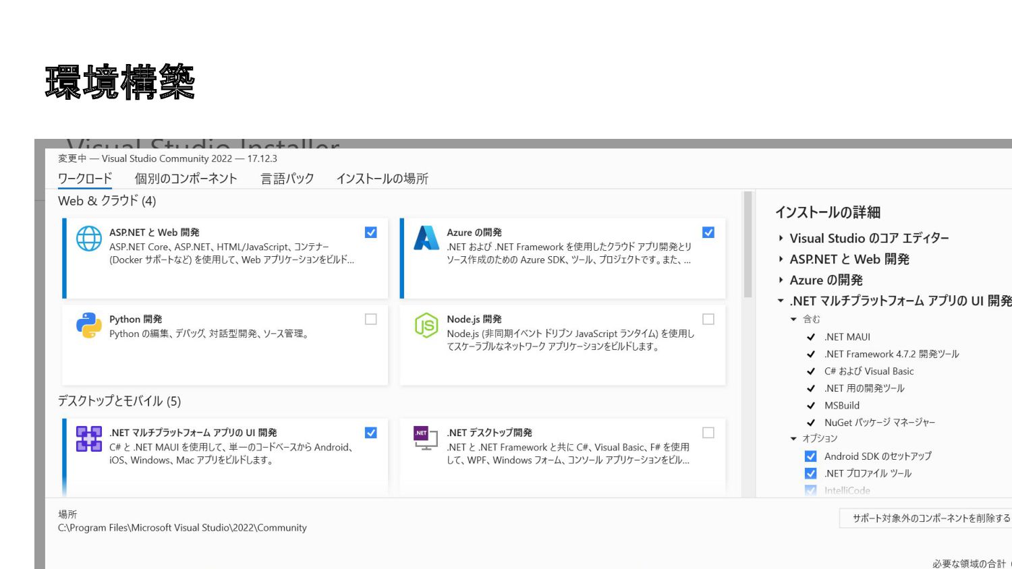Click checkmark icon beside MSBuild component
Image resolution: width=1012 pixels, height=569 pixels.
tap(811, 406)
